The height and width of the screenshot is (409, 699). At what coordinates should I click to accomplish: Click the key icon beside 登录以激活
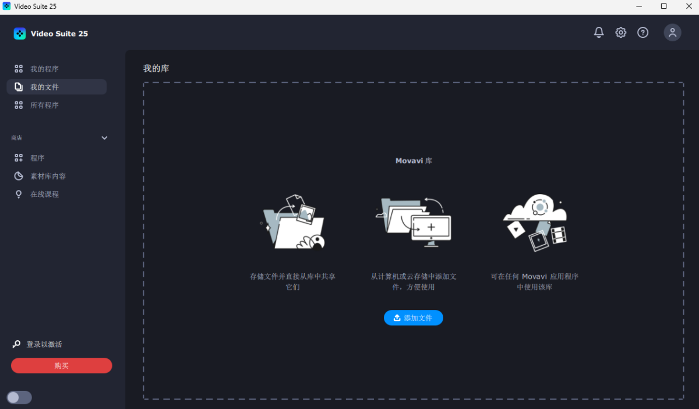17,344
